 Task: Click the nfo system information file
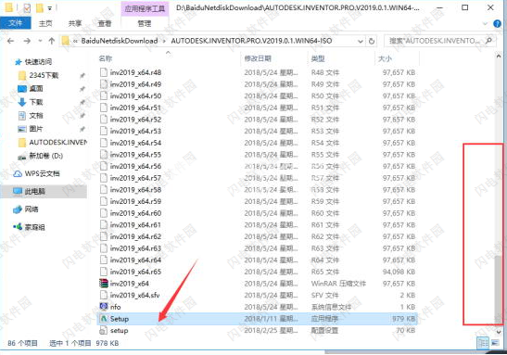click(110, 307)
